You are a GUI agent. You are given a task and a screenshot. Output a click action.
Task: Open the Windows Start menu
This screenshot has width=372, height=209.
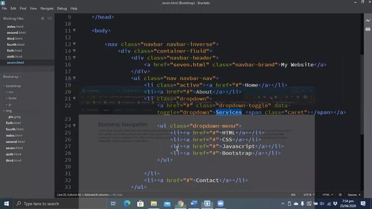[x=6, y=204]
